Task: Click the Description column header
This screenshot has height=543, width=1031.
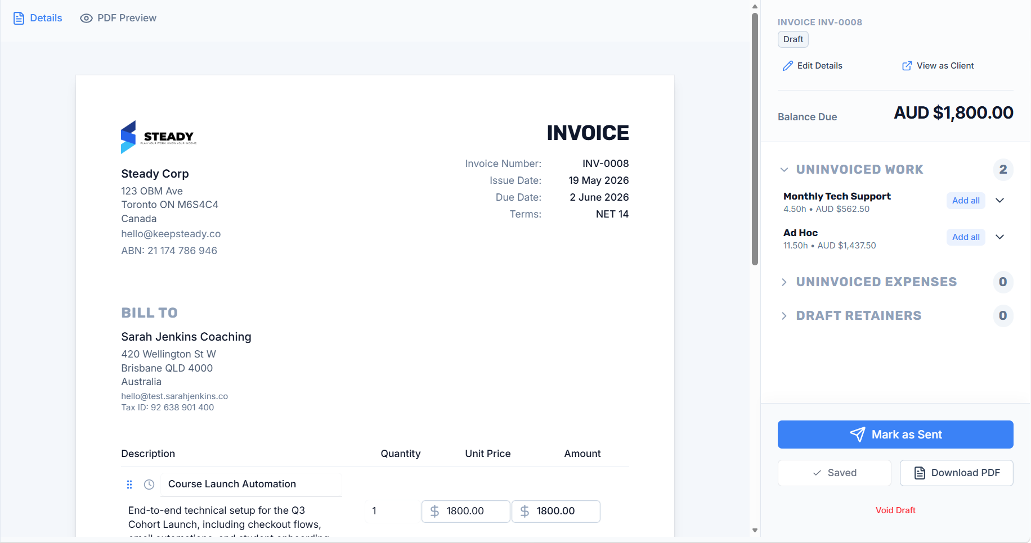Action: tap(148, 454)
